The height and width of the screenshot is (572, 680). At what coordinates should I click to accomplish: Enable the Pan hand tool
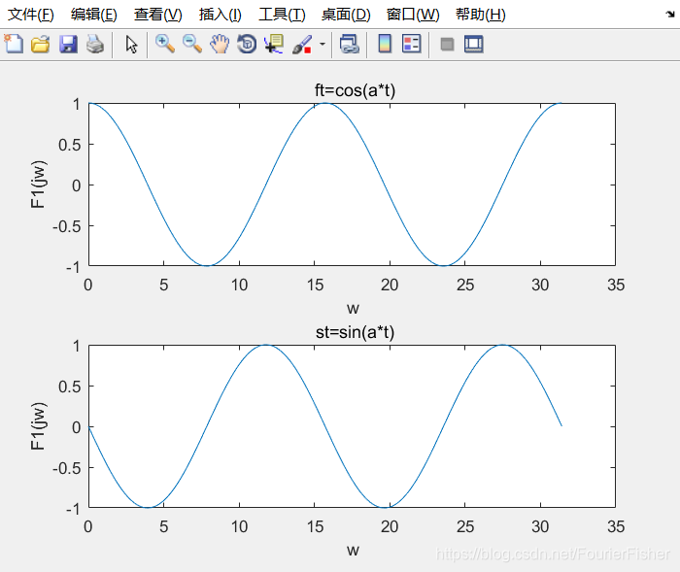pyautogui.click(x=220, y=44)
